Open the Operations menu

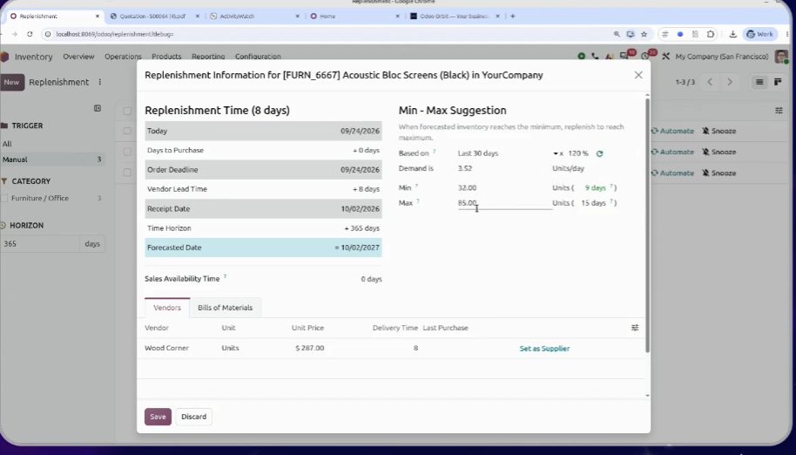(x=123, y=57)
